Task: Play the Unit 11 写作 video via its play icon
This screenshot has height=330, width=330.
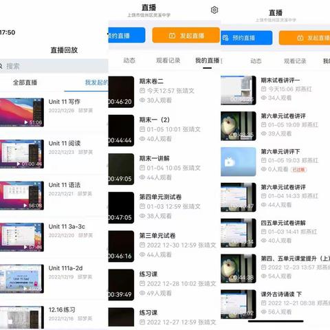Action: pyautogui.click(x=26, y=122)
